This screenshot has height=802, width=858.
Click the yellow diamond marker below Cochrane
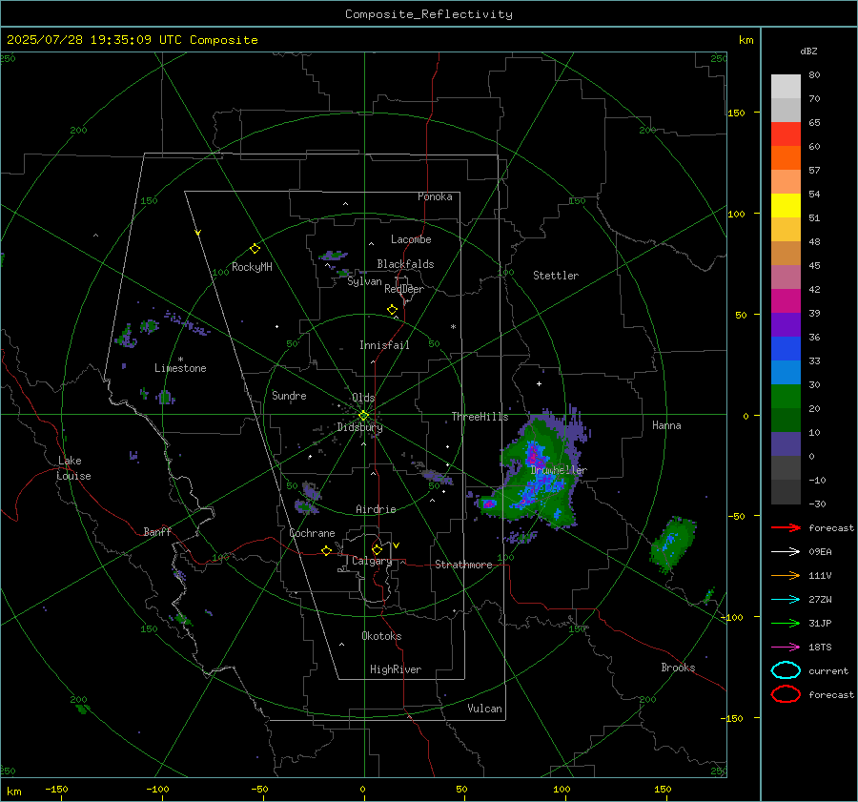point(326,550)
